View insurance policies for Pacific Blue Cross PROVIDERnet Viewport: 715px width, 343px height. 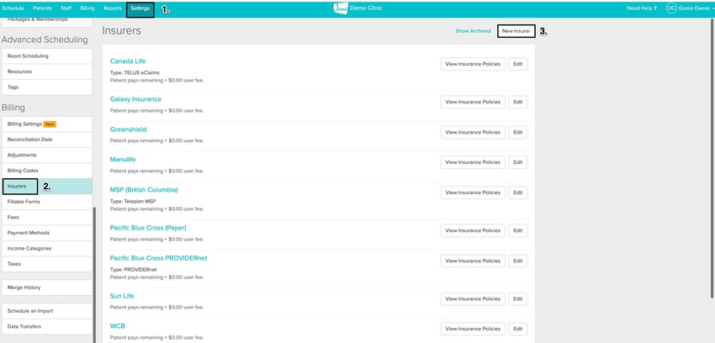473,261
